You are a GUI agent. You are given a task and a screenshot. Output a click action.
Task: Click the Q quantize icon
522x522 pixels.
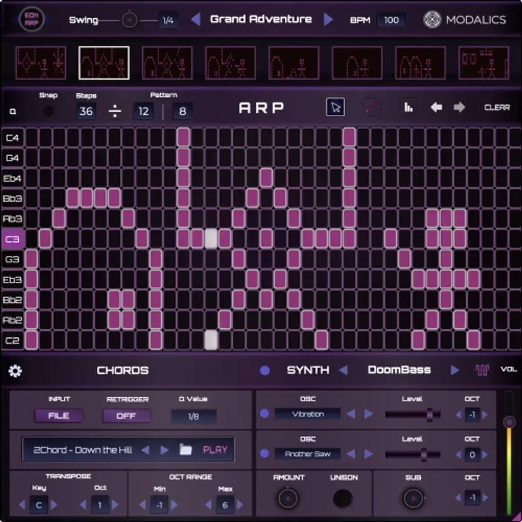[x=12, y=111]
